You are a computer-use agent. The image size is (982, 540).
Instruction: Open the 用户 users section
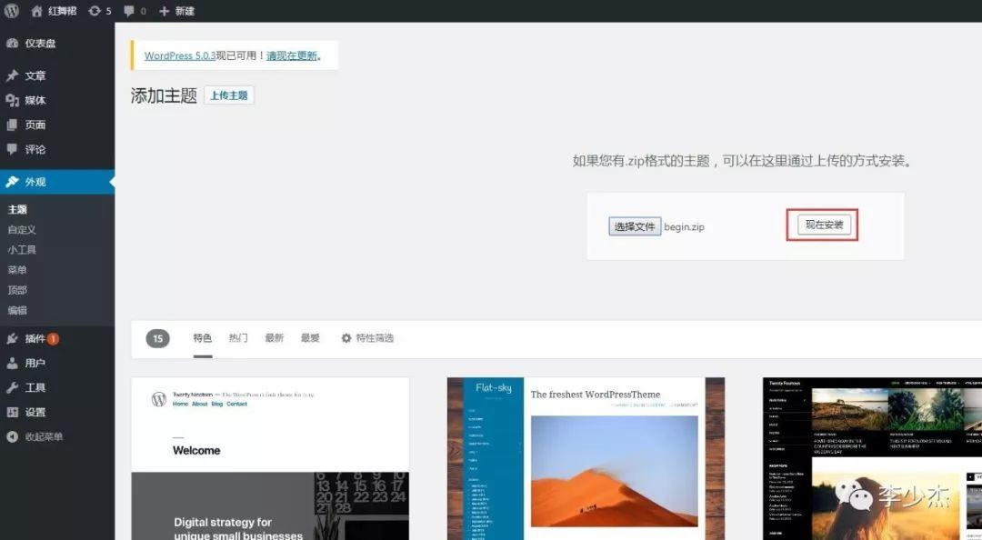57,363
